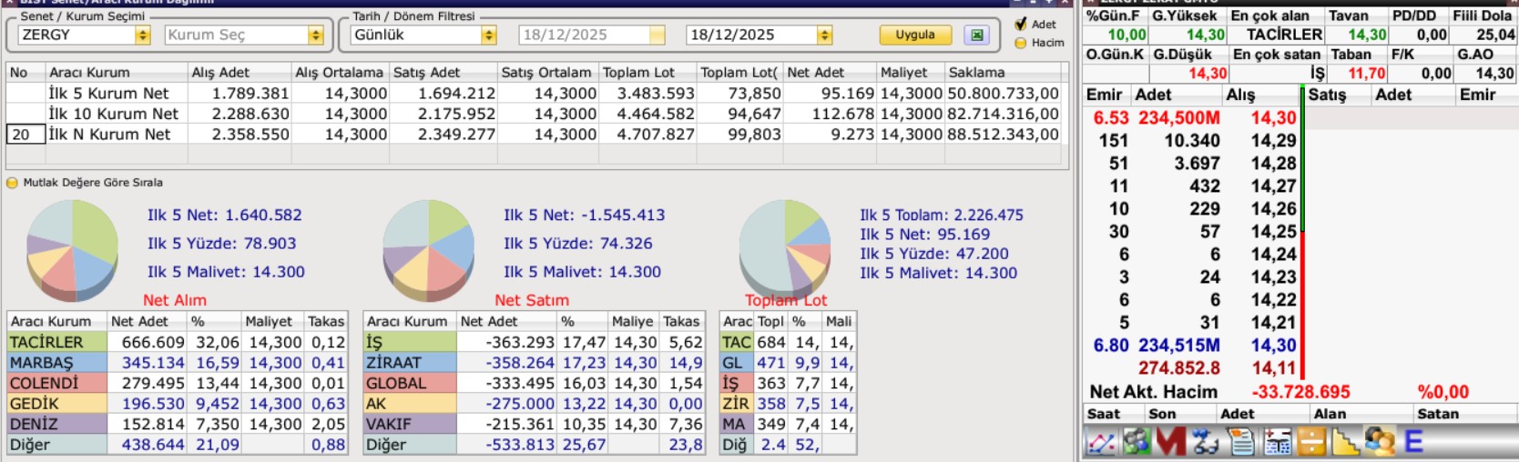Open the Günlük period dropdown
The width and height of the screenshot is (1519, 462).
[x=488, y=35]
